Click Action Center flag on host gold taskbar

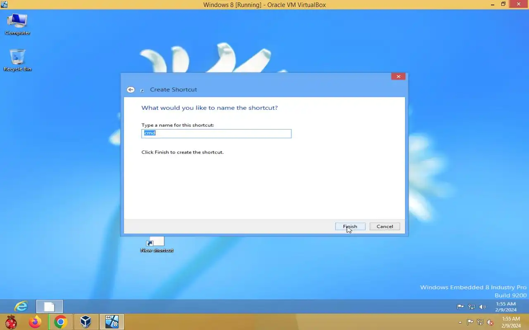point(470,322)
